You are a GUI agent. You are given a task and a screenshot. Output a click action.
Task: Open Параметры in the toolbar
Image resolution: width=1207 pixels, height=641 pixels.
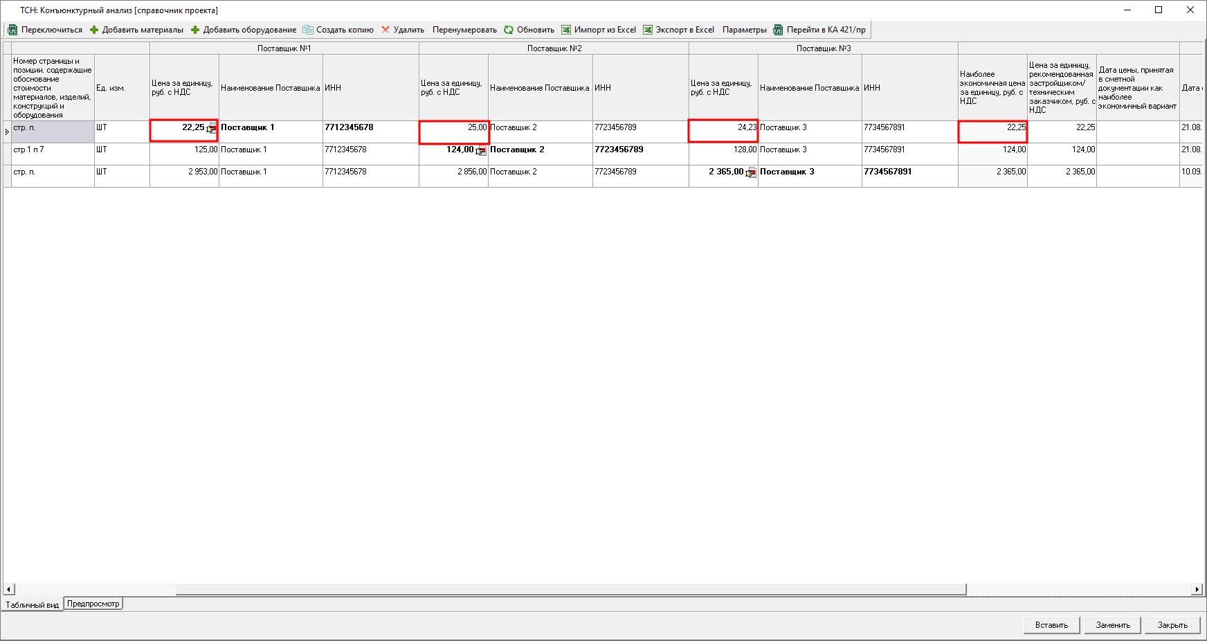(x=744, y=30)
